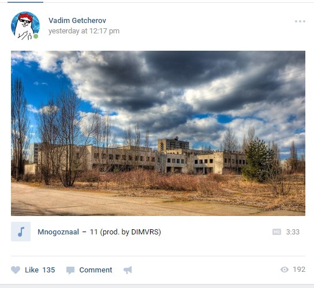Click the "Like" text label

click(x=32, y=270)
